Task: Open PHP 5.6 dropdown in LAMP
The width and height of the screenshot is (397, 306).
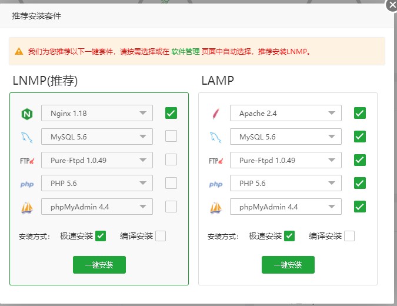Action: [286, 183]
